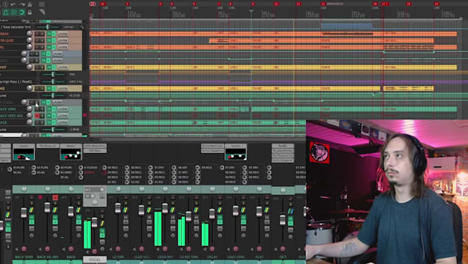The width and height of the screenshot is (468, 264).
Task: Open the envelope button on the TR LEAD track
Action: pyautogui.click(x=63, y=41)
